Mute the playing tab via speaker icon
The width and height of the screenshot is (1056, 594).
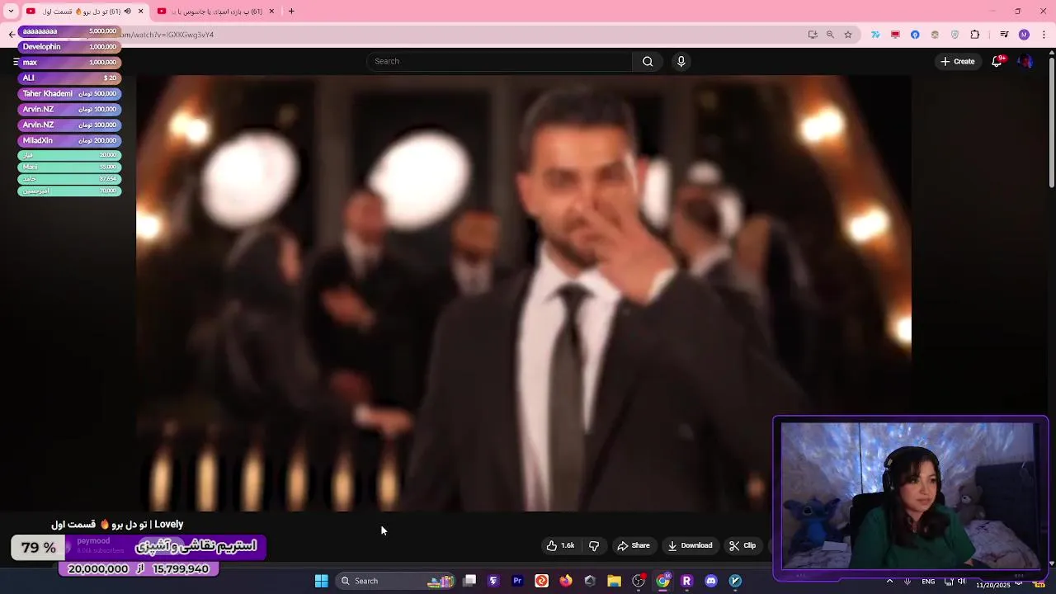127,12
